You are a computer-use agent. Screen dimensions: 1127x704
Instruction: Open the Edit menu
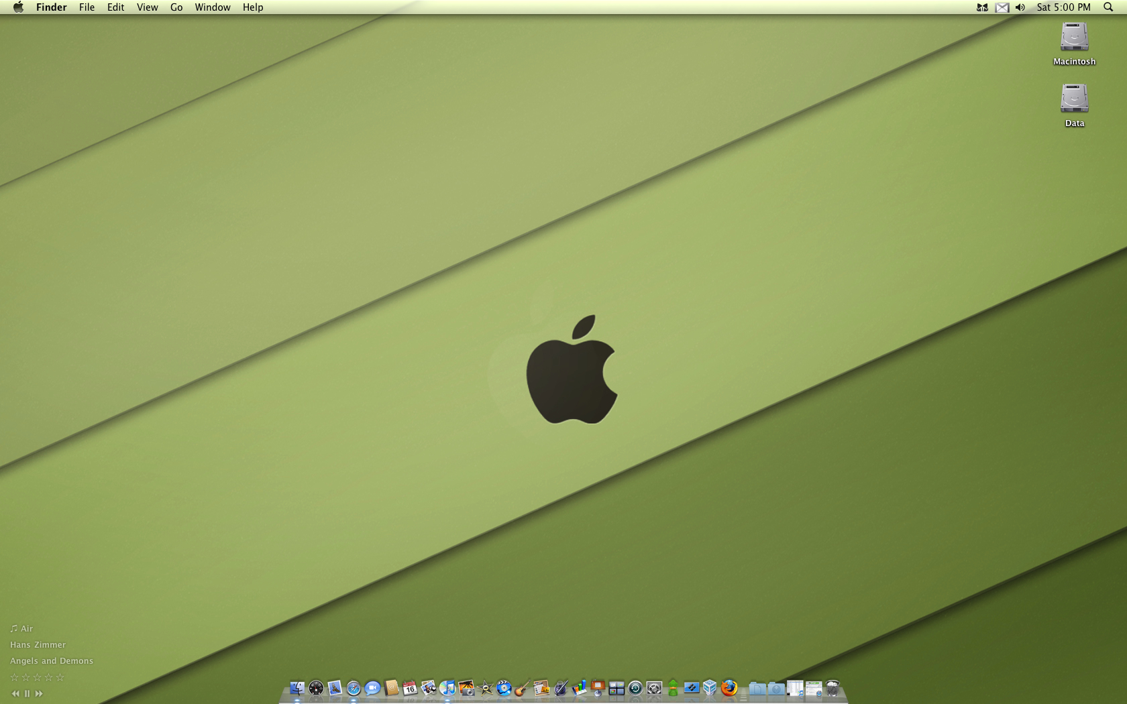point(115,7)
